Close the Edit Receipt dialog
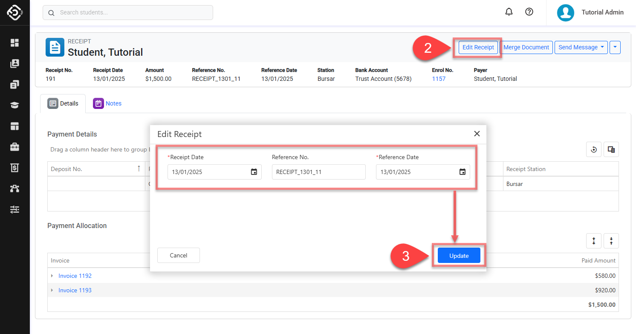 pos(477,134)
